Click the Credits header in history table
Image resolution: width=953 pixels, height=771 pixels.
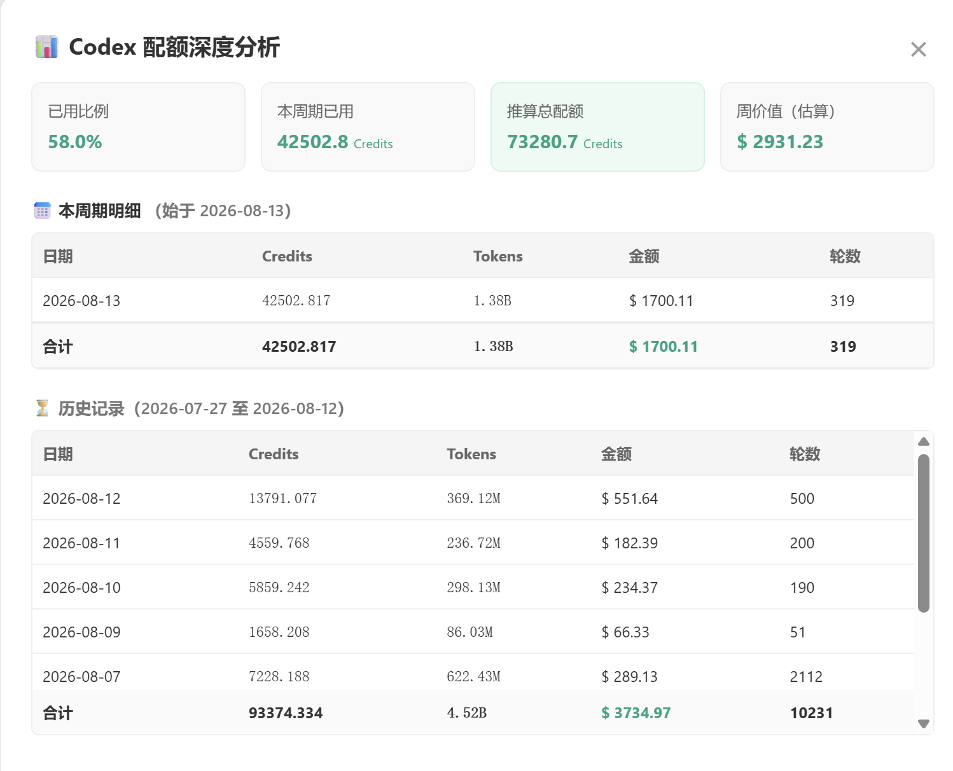tap(274, 454)
